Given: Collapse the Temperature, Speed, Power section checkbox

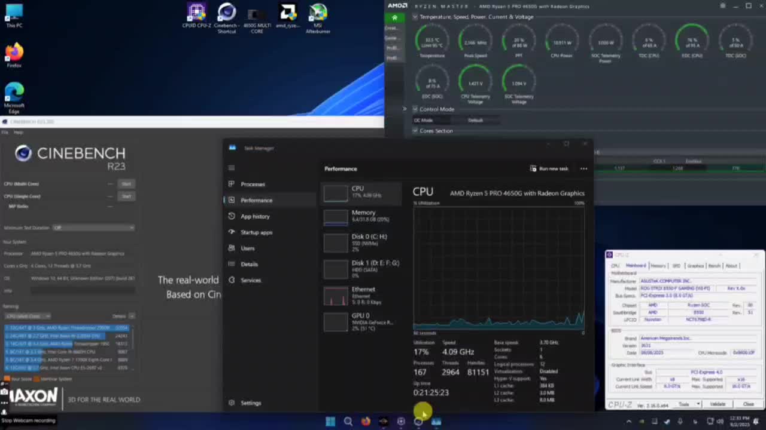Looking at the screenshot, I should (415, 17).
